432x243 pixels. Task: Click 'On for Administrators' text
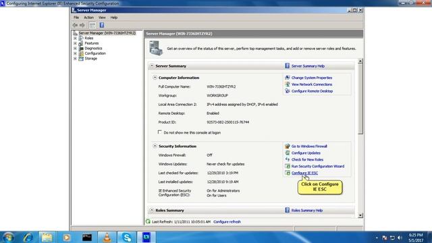click(223, 190)
